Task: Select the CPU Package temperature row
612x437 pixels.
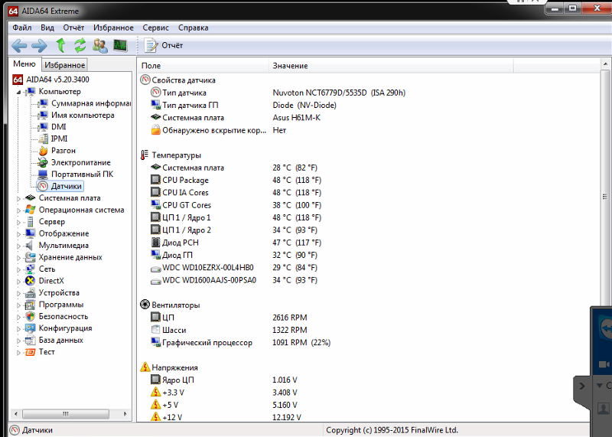Action: point(236,180)
